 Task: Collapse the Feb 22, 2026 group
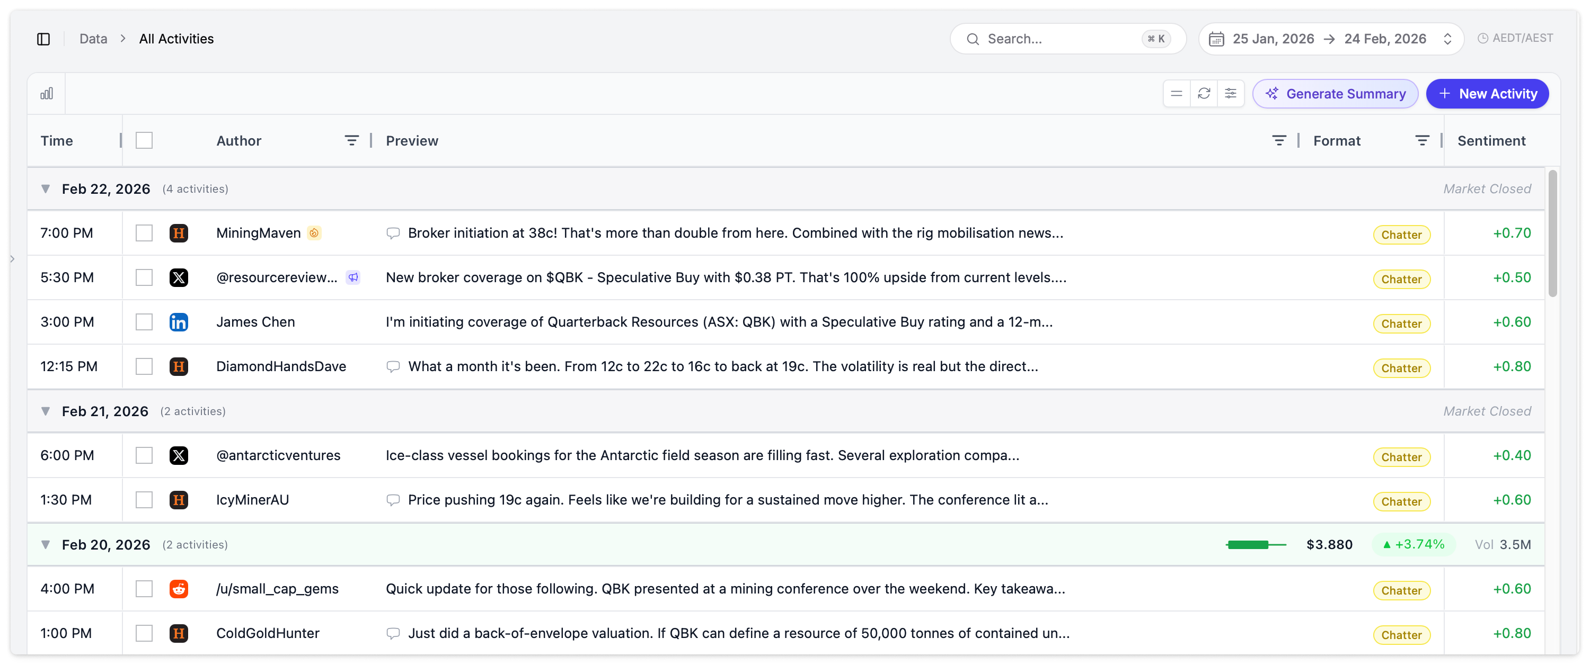point(46,189)
